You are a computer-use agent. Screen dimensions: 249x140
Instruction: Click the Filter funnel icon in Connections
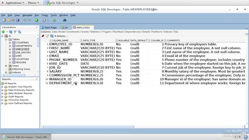(15, 32)
